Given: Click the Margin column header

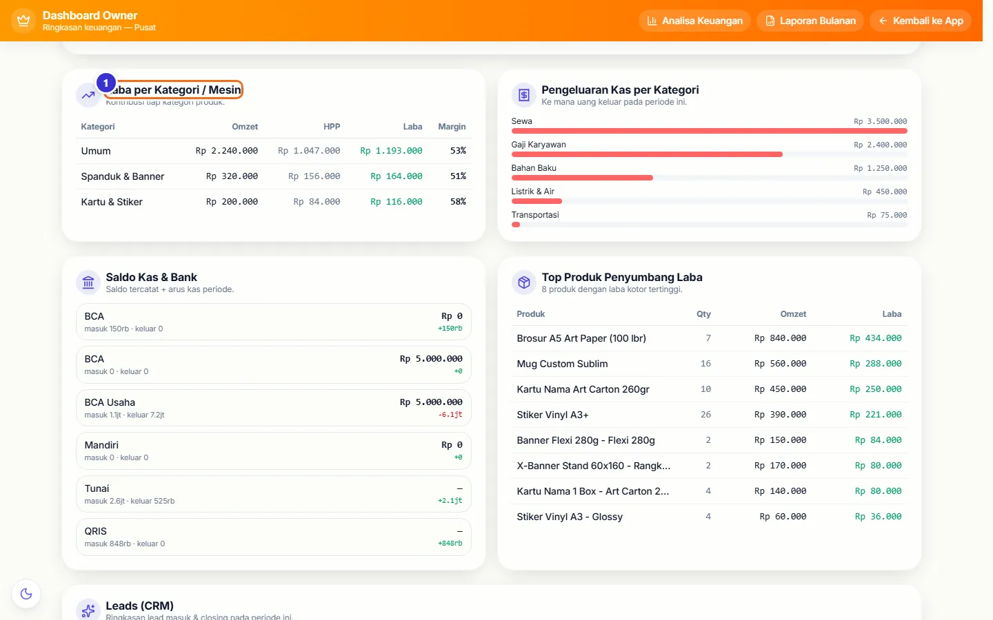Looking at the screenshot, I should click(x=452, y=127).
